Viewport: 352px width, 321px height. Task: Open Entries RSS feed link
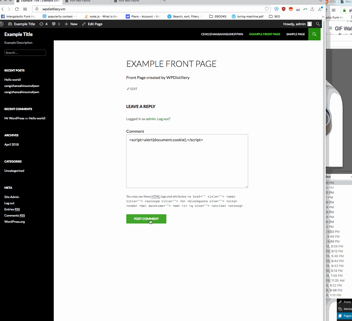point(12,209)
